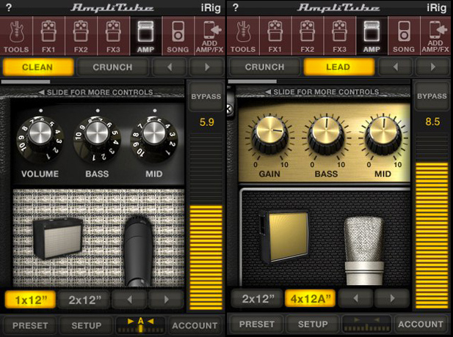Tap SLIDE FOR MORE CONTROLS in right screen
453x337 pixels.
click(x=322, y=92)
